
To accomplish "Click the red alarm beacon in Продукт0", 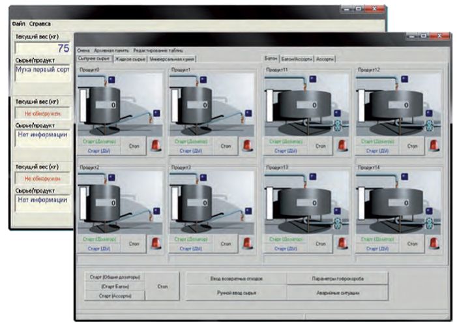I will click(x=156, y=145).
